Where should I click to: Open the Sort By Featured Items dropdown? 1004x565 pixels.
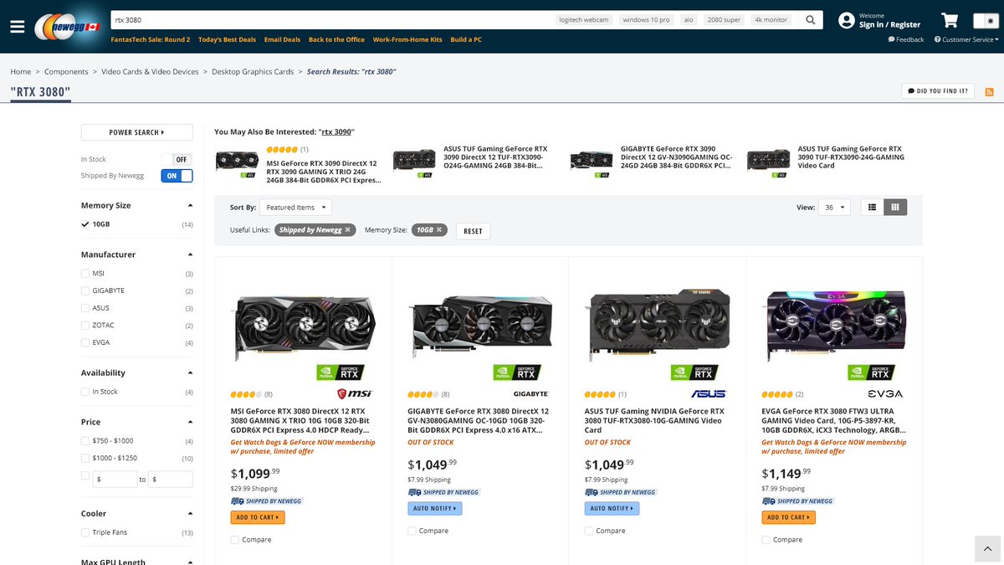295,207
